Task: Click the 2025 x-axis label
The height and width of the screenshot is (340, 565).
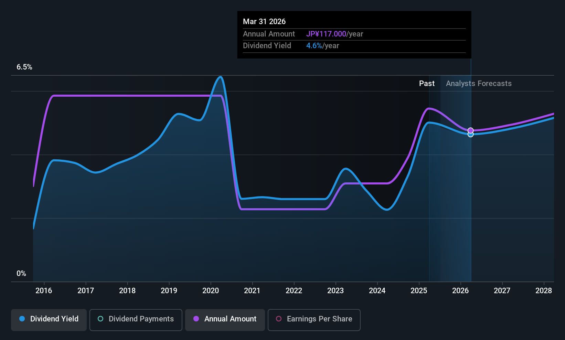Action: click(419, 291)
